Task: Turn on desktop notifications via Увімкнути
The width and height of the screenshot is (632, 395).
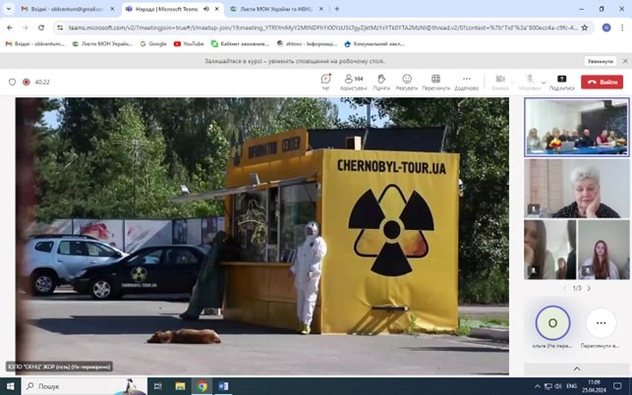Action: pyautogui.click(x=601, y=61)
